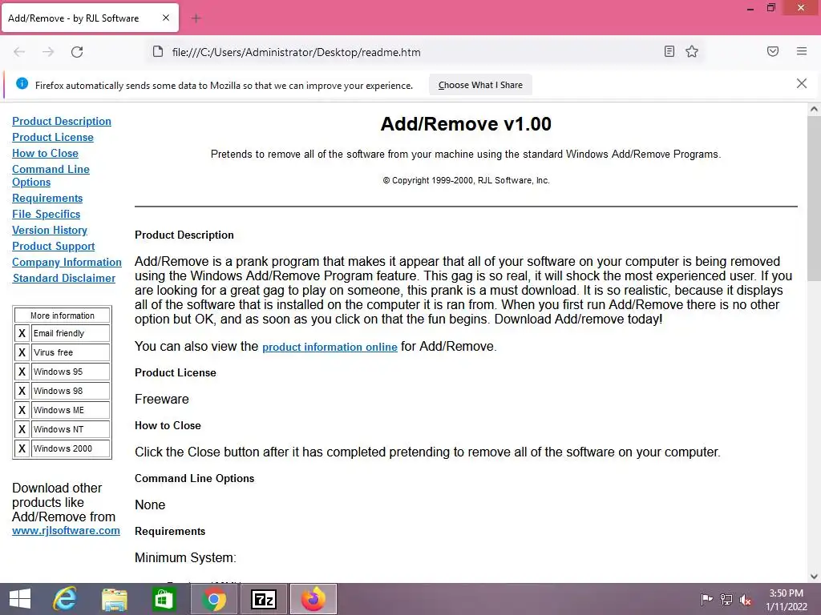Close the Add/Remove - by RJL Software tab
This screenshot has width=821, height=615.
coord(165,18)
